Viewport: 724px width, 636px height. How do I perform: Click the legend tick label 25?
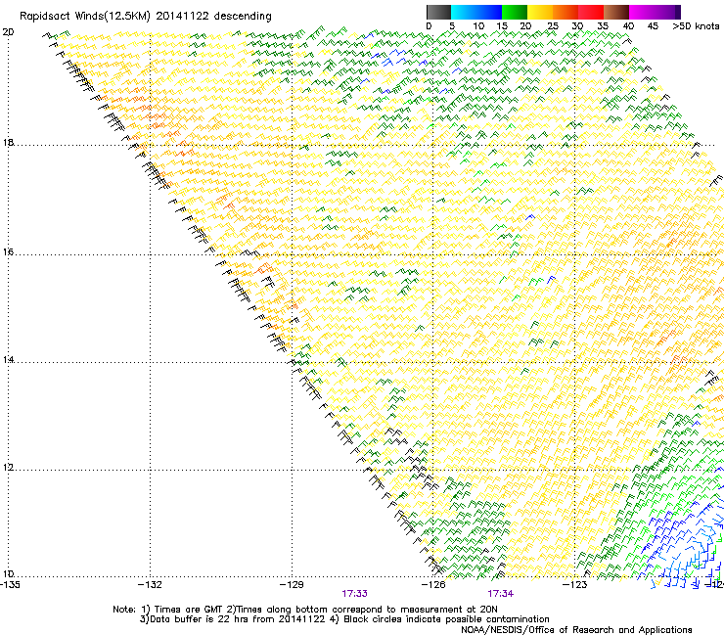(x=553, y=26)
